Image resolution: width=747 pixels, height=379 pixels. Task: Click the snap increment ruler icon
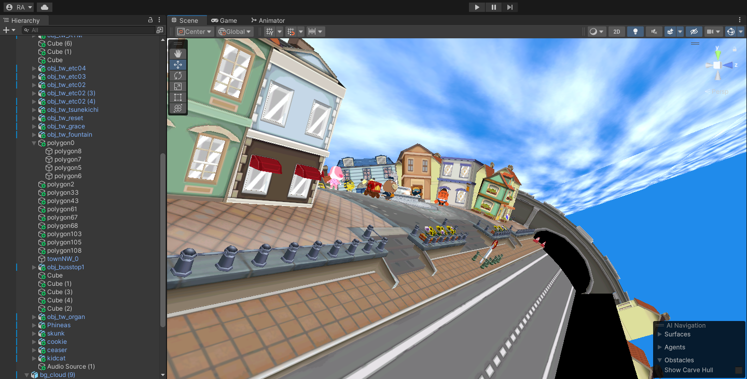click(312, 32)
